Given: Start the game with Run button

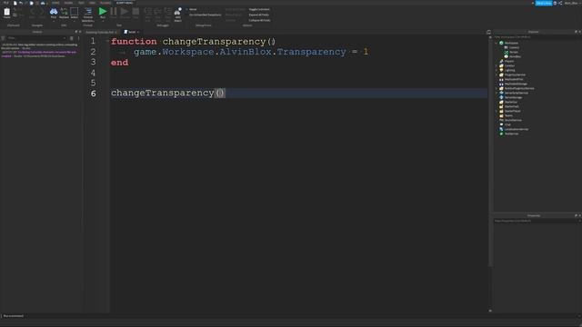Looking at the screenshot, I should pos(103,12).
